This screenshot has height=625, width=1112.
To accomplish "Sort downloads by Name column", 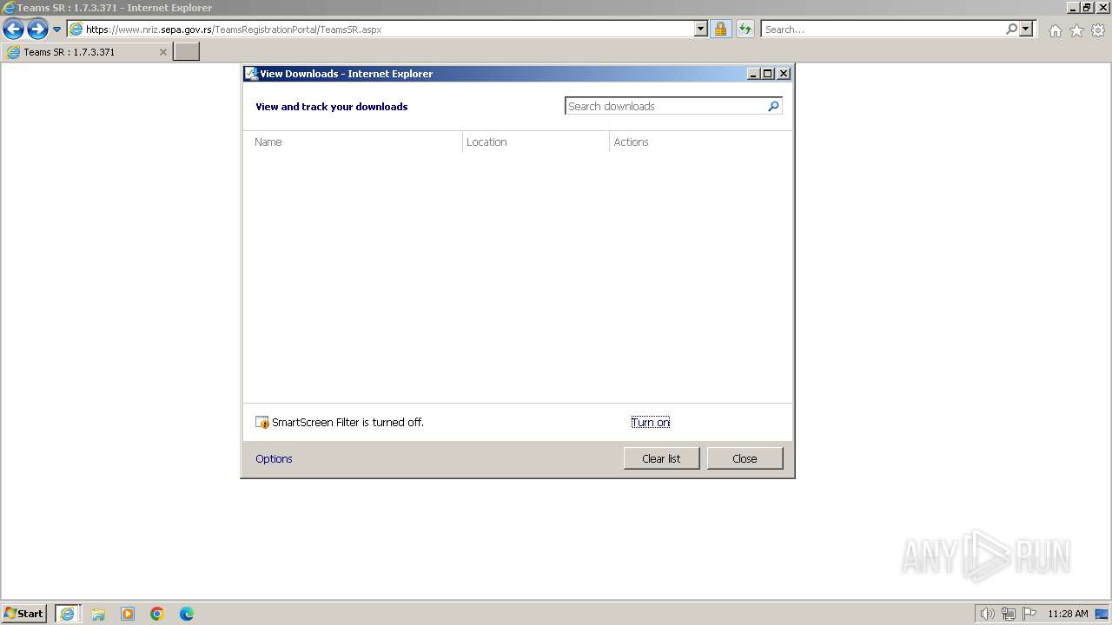I will click(353, 141).
